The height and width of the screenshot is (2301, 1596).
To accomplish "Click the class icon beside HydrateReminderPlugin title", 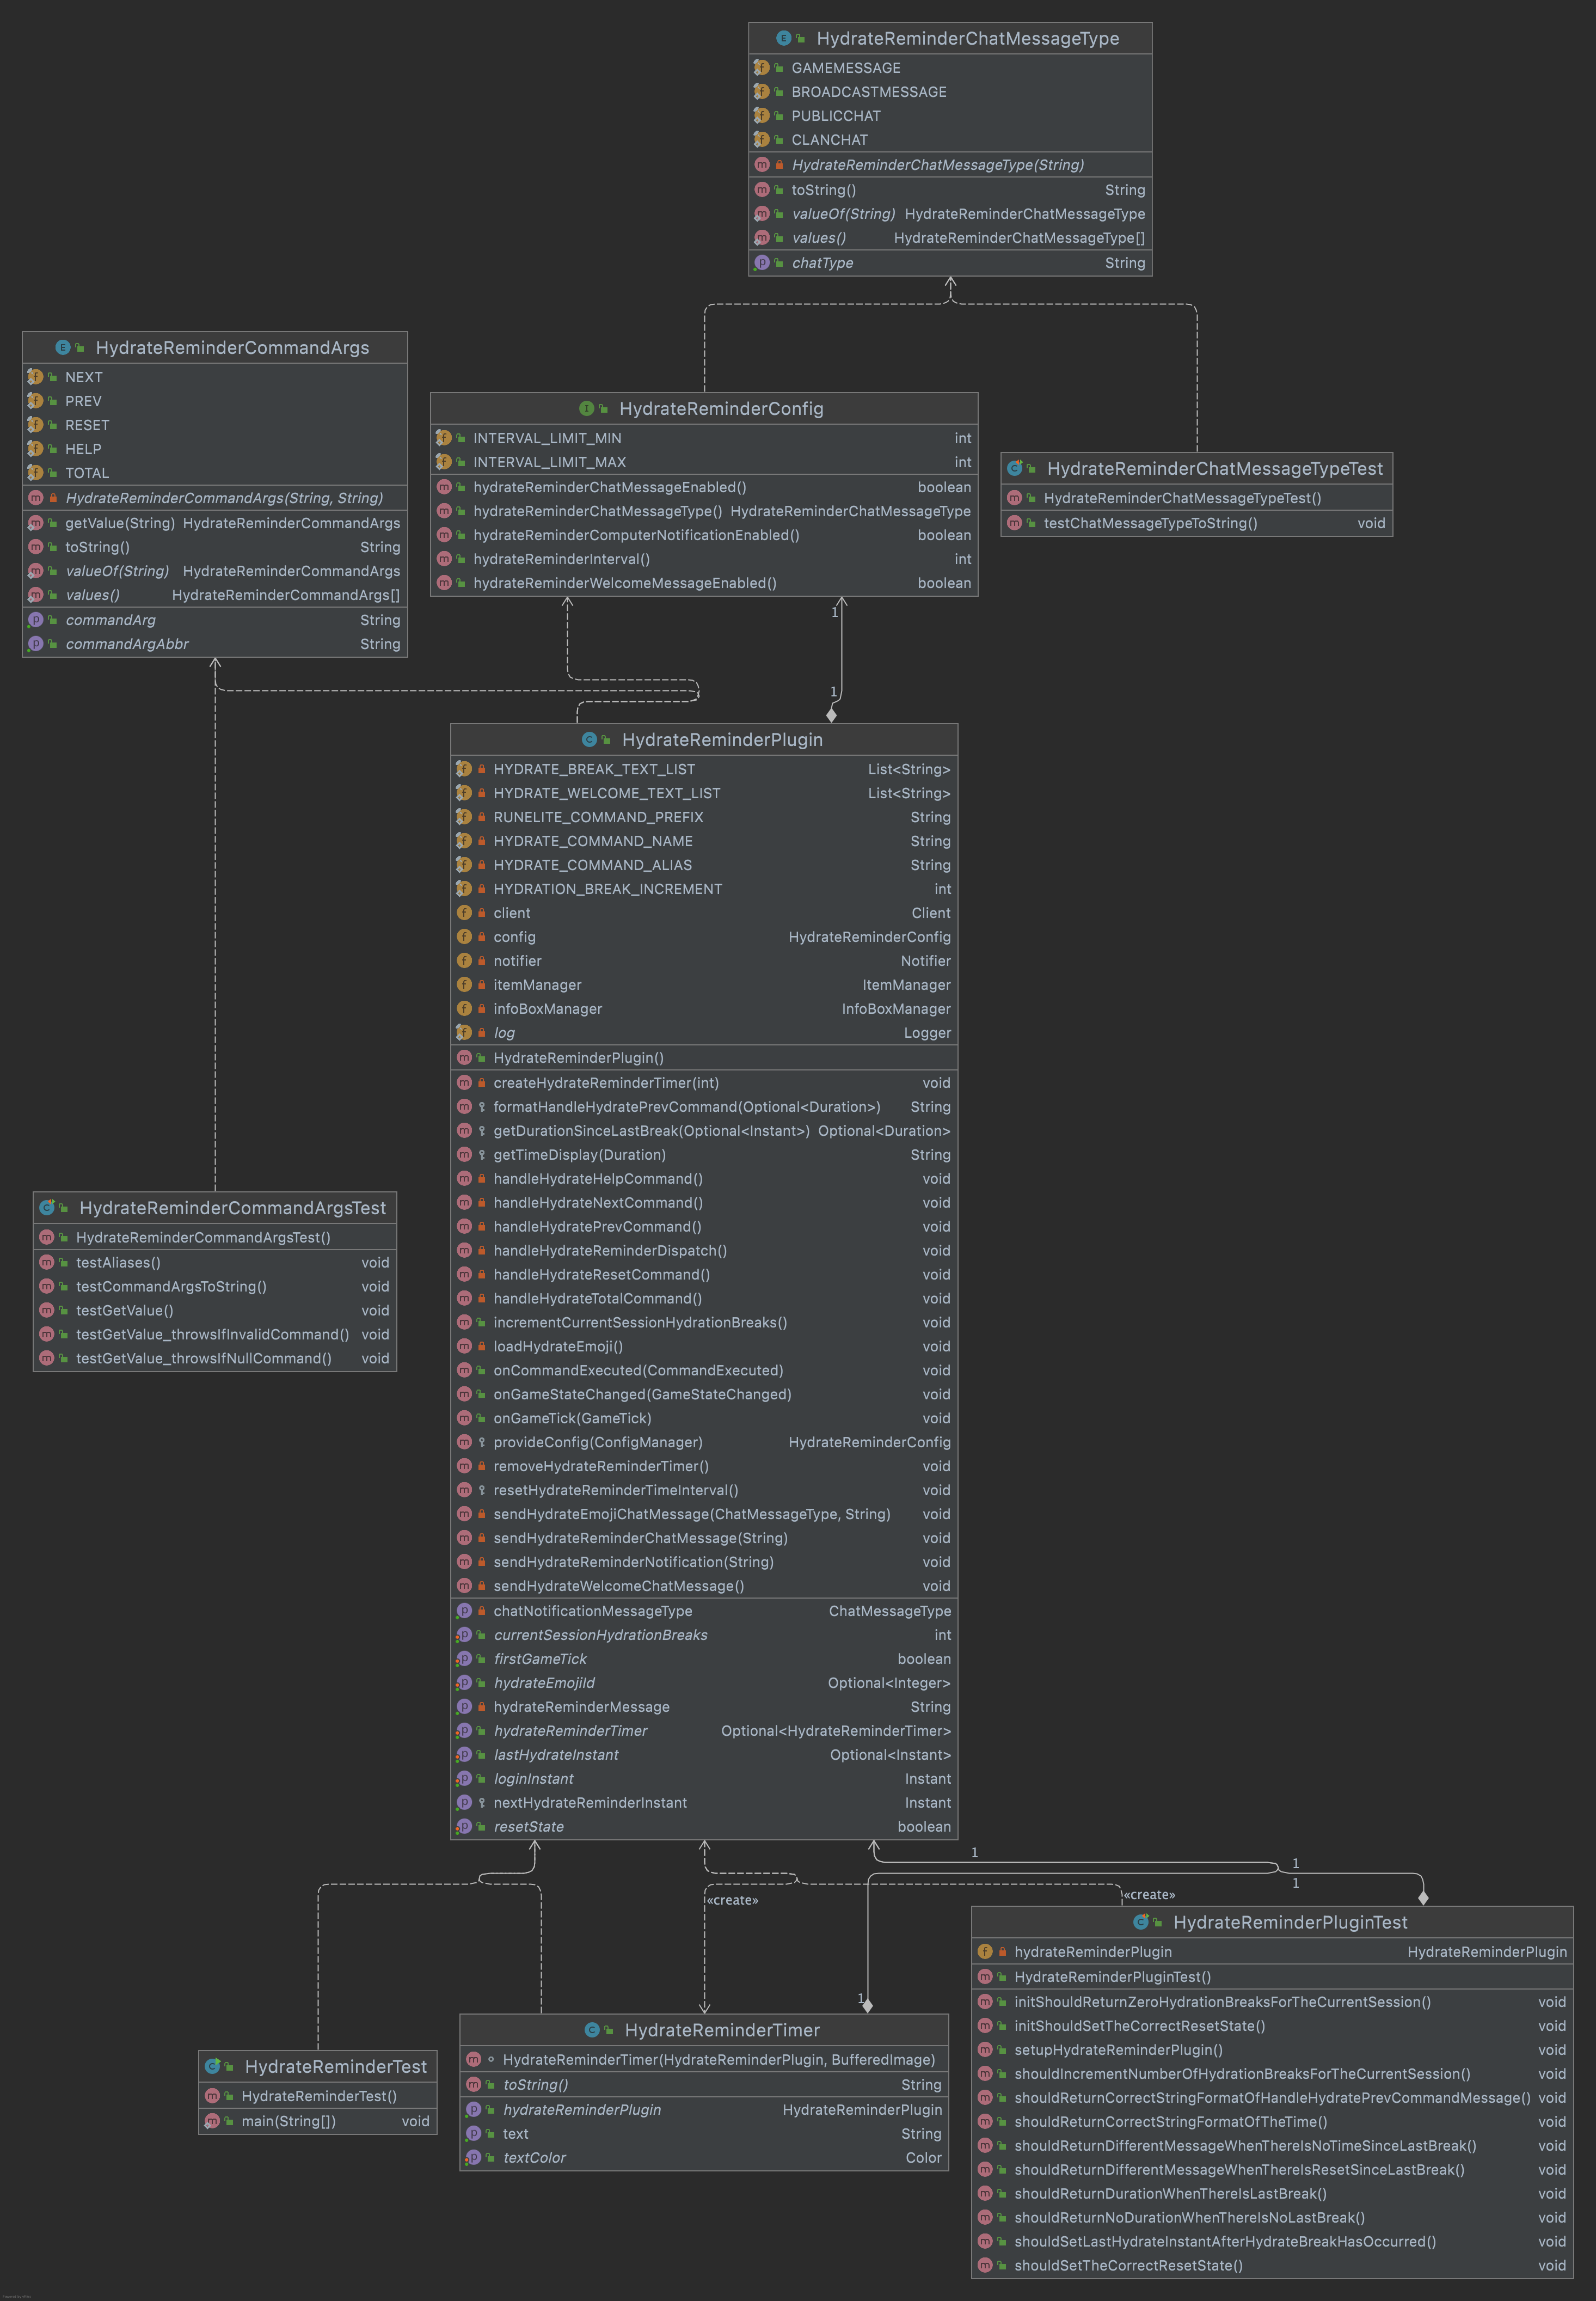I will [589, 739].
